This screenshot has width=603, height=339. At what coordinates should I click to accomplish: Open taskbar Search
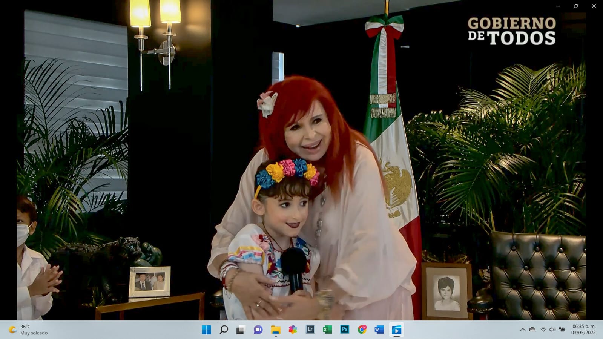click(224, 330)
